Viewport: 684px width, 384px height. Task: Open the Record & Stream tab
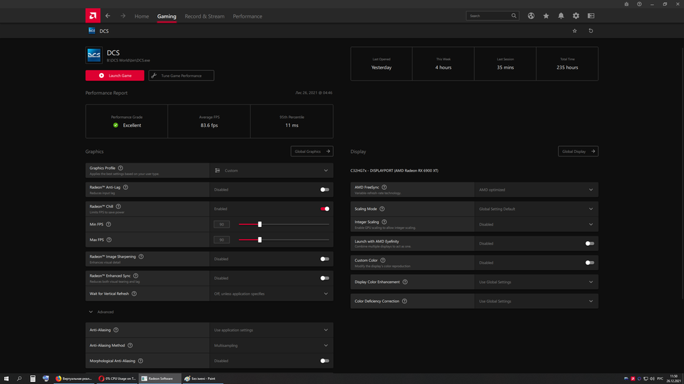pos(205,16)
